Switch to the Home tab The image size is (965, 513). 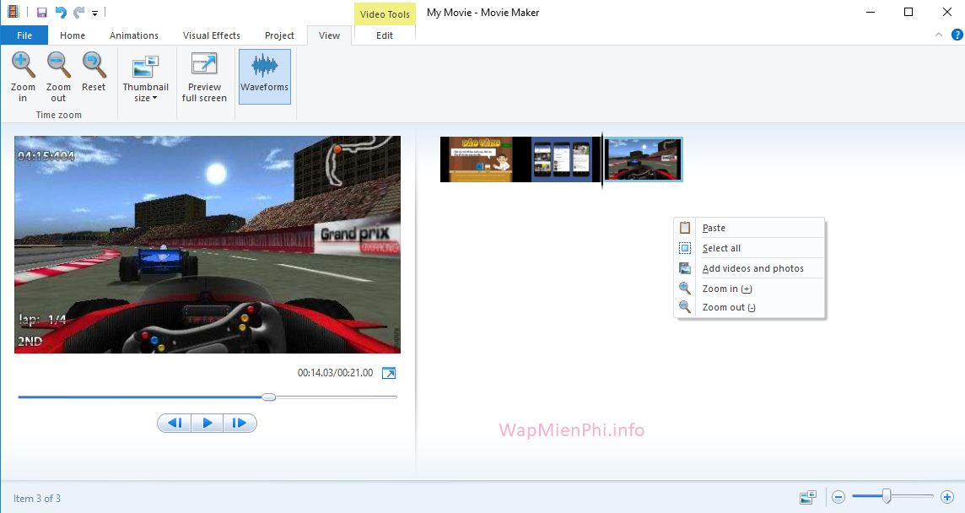pos(73,35)
